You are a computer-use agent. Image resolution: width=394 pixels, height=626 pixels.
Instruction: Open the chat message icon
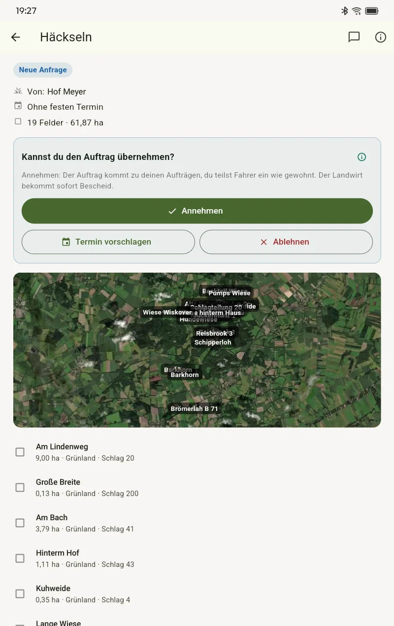pos(354,37)
